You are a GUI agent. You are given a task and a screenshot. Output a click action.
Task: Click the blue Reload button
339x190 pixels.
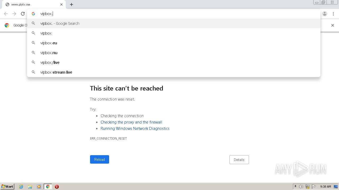click(100, 159)
